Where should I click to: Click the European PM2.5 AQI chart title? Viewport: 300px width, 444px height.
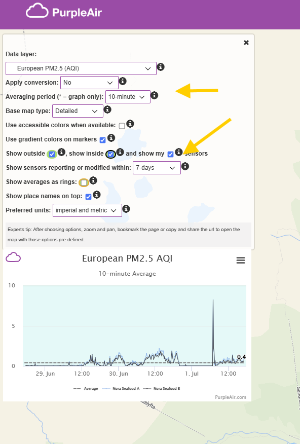coord(127,258)
